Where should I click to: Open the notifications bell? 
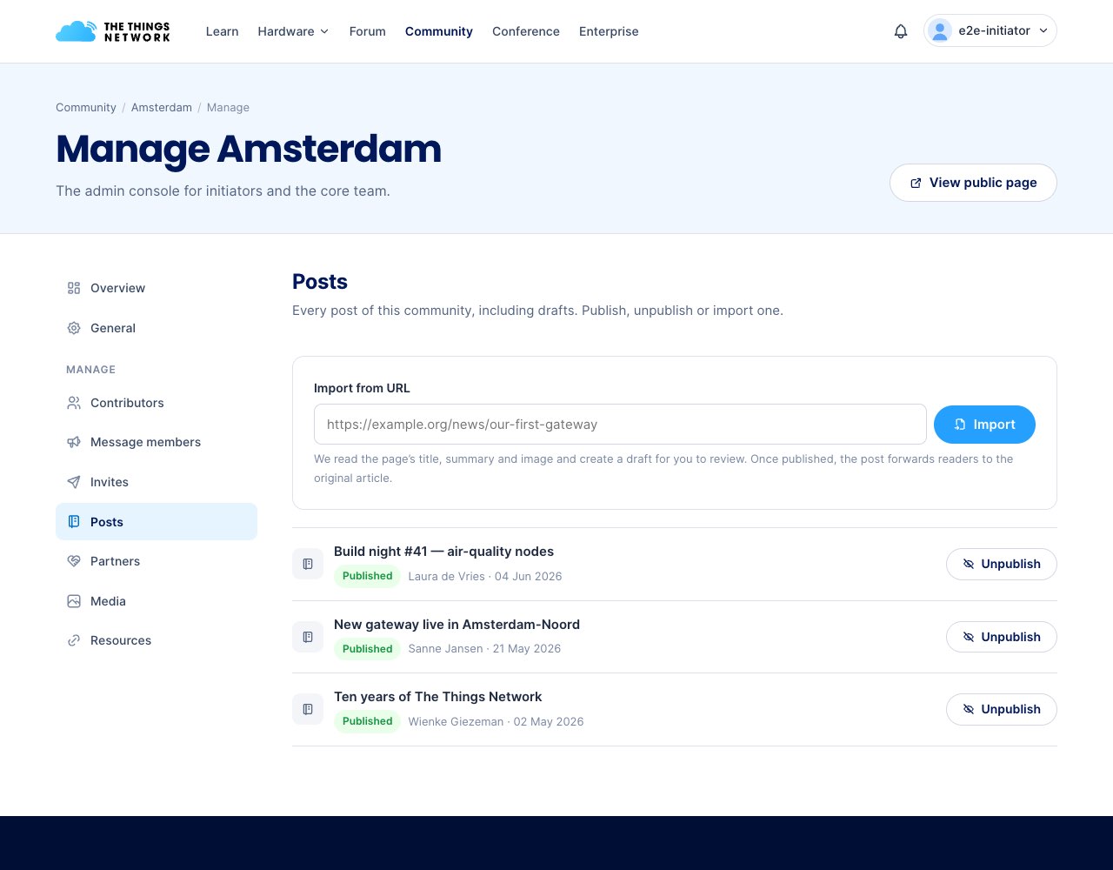901,31
